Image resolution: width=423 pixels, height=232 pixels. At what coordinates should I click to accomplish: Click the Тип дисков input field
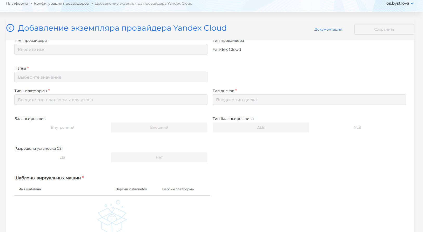click(x=309, y=100)
